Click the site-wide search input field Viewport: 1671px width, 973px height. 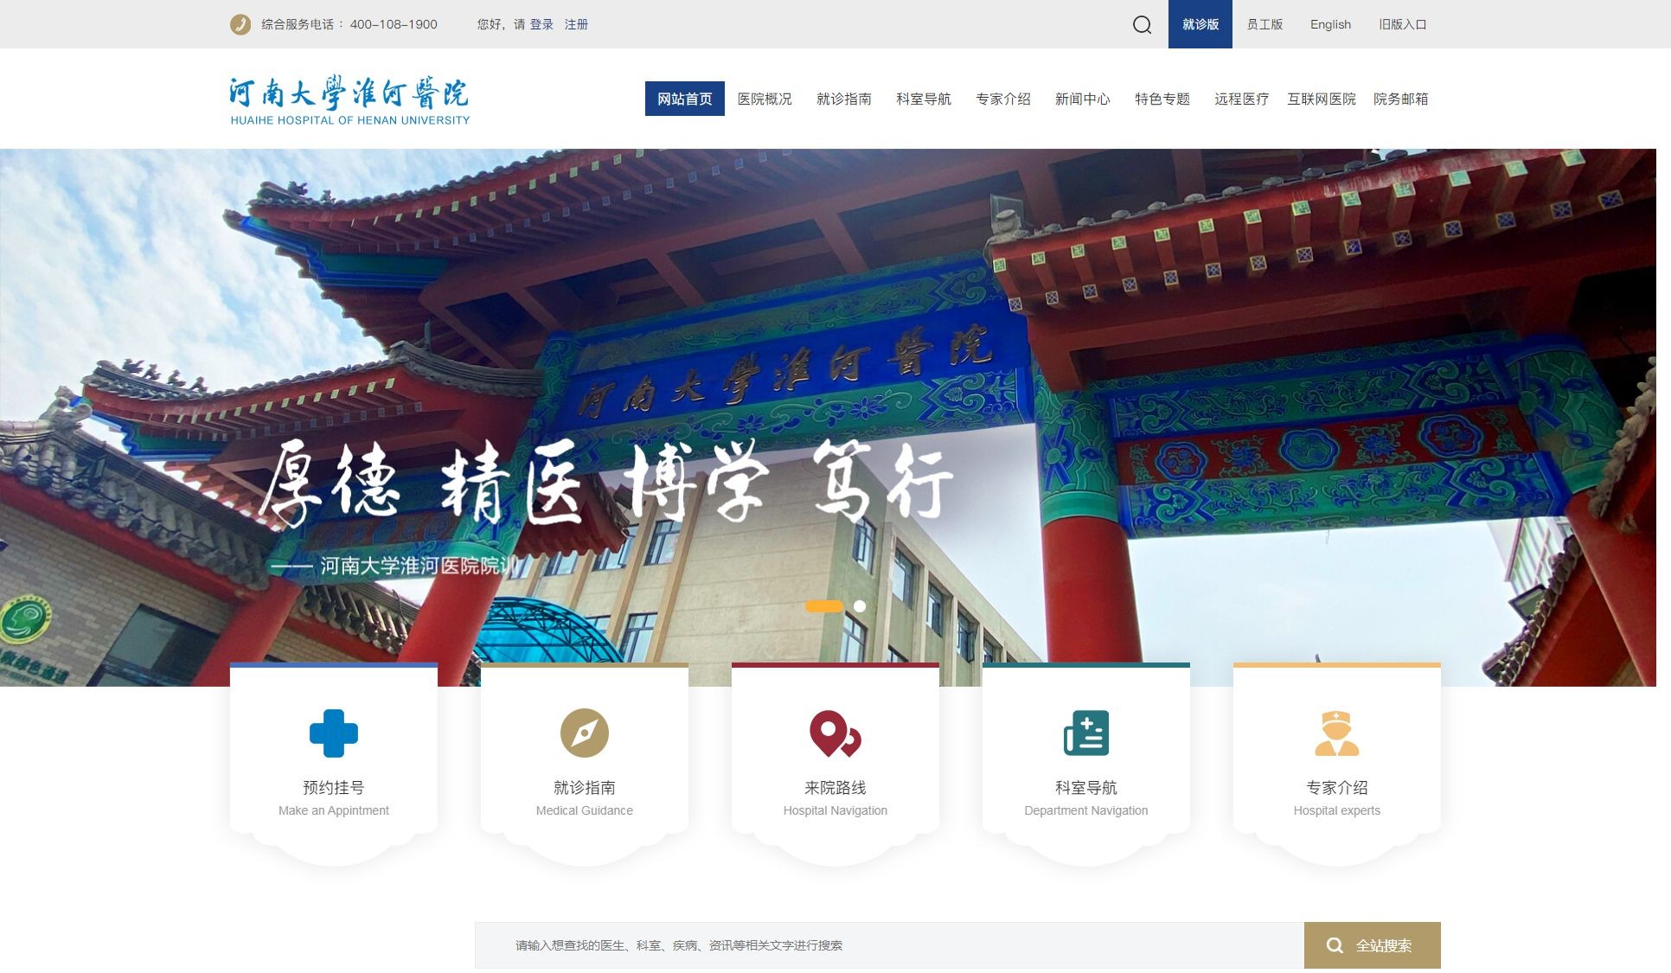coord(889,945)
